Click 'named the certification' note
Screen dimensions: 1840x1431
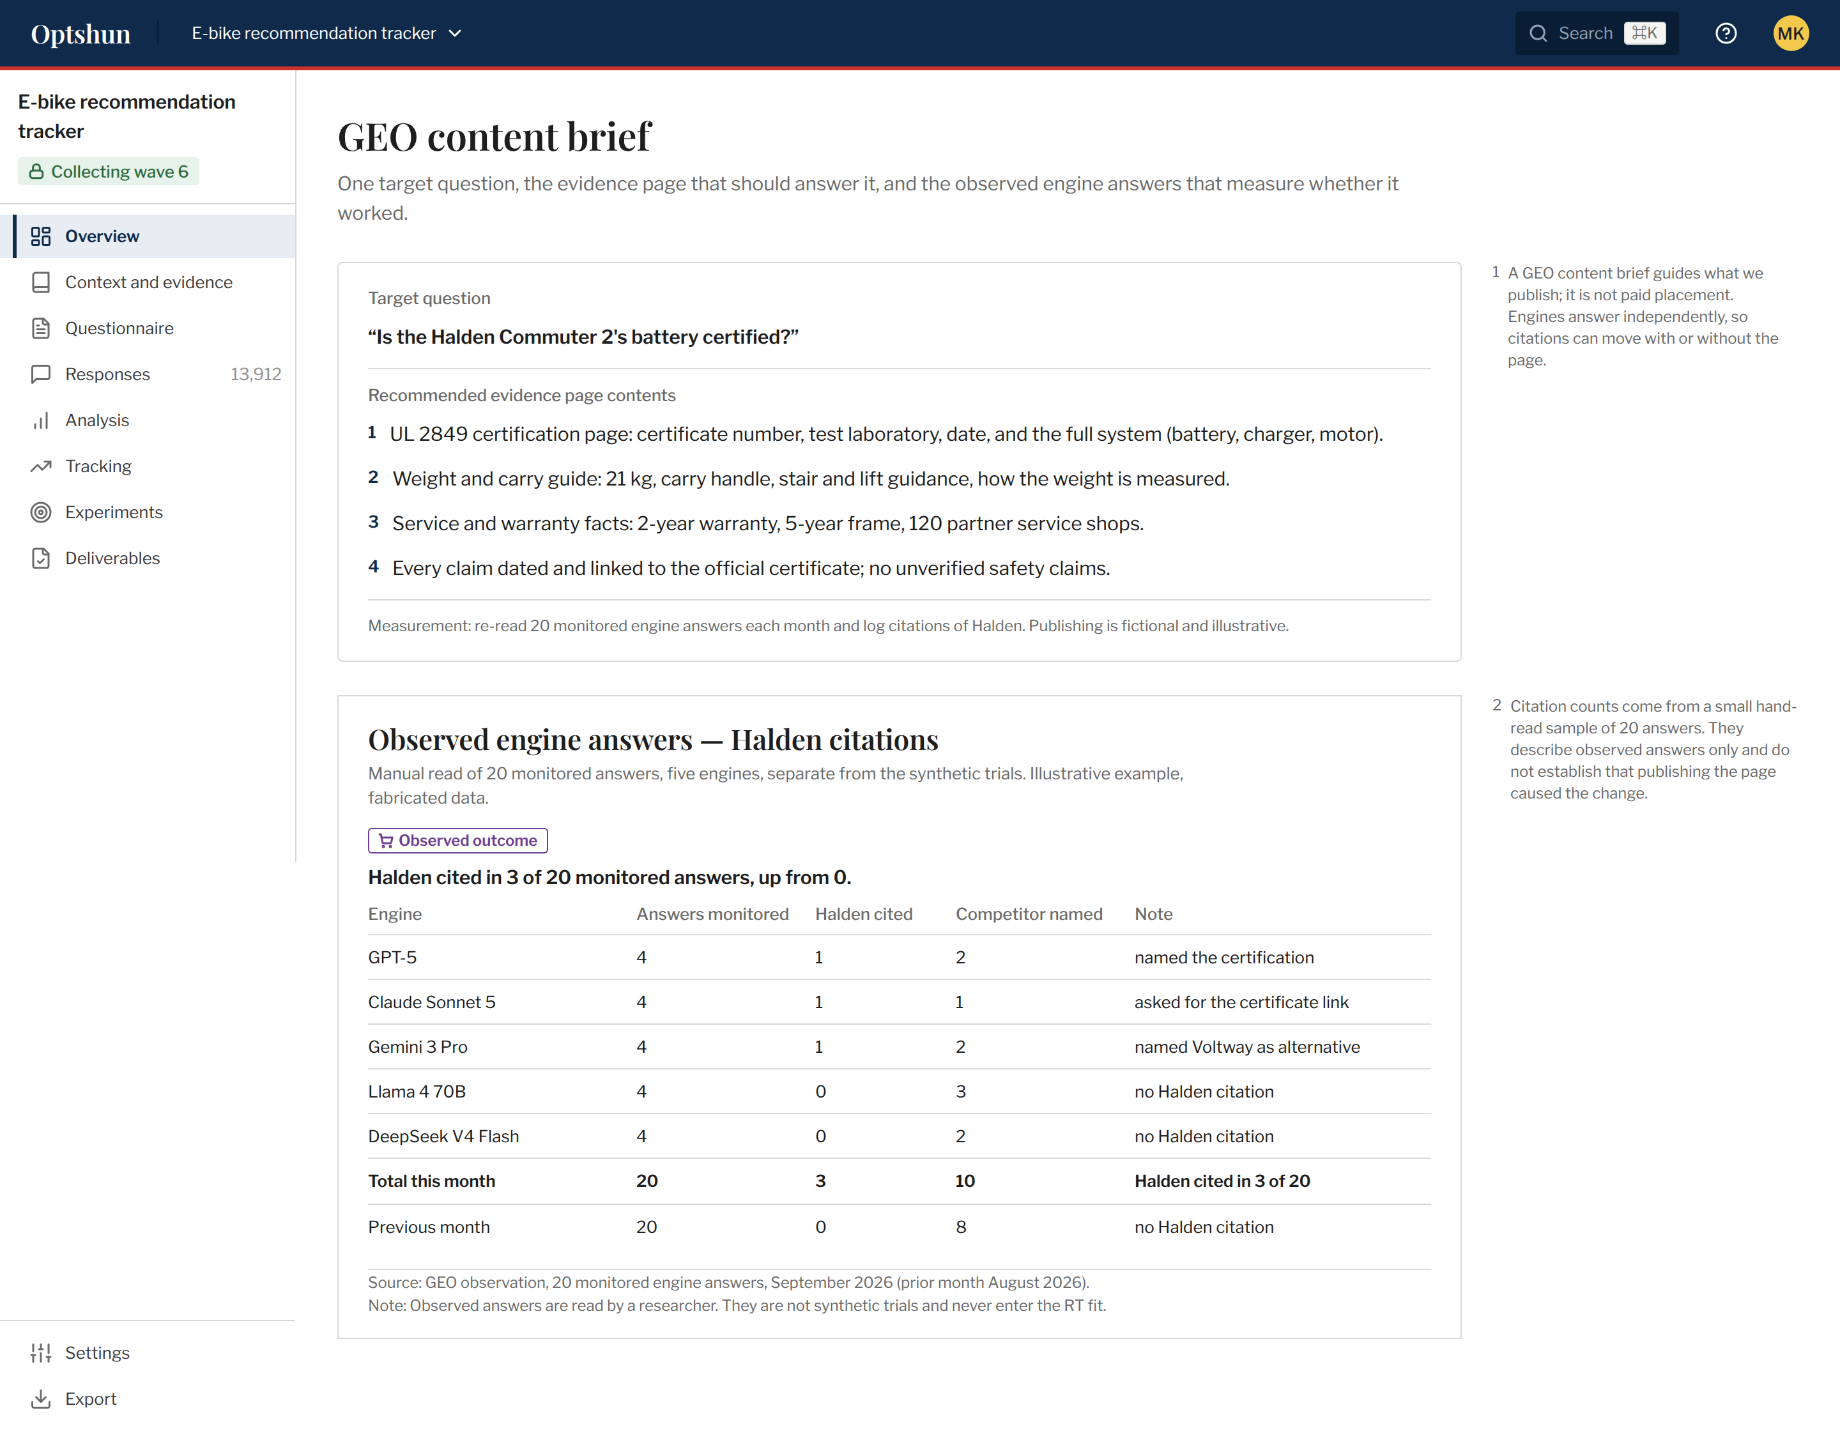point(1224,958)
